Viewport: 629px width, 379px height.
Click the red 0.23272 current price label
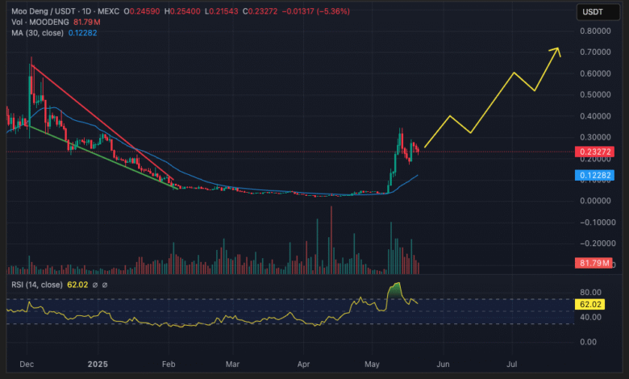click(x=594, y=152)
